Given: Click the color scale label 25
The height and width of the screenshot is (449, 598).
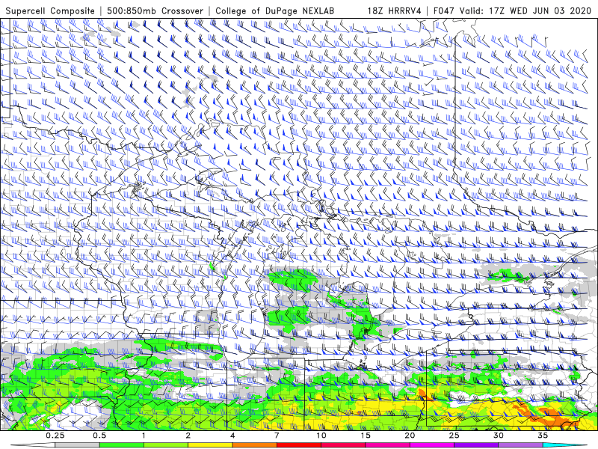Looking at the screenshot, I should (x=454, y=436).
